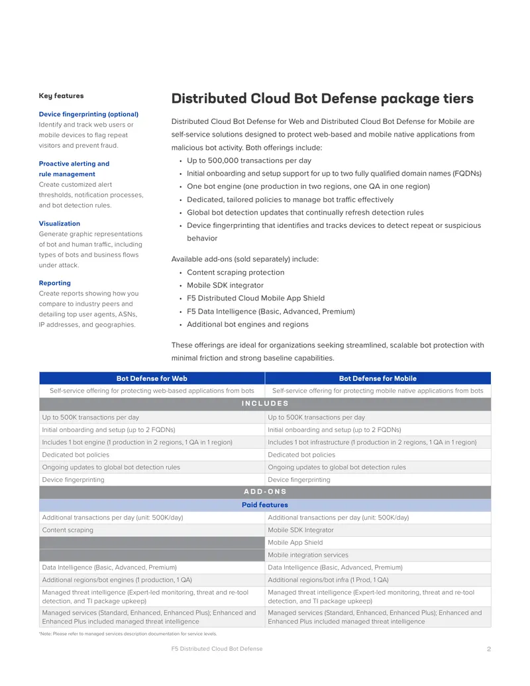Click the Distributed Cloud Bot Defense package tiers heading
Image resolution: width=530 pixels, height=686 pixels.
322,99
